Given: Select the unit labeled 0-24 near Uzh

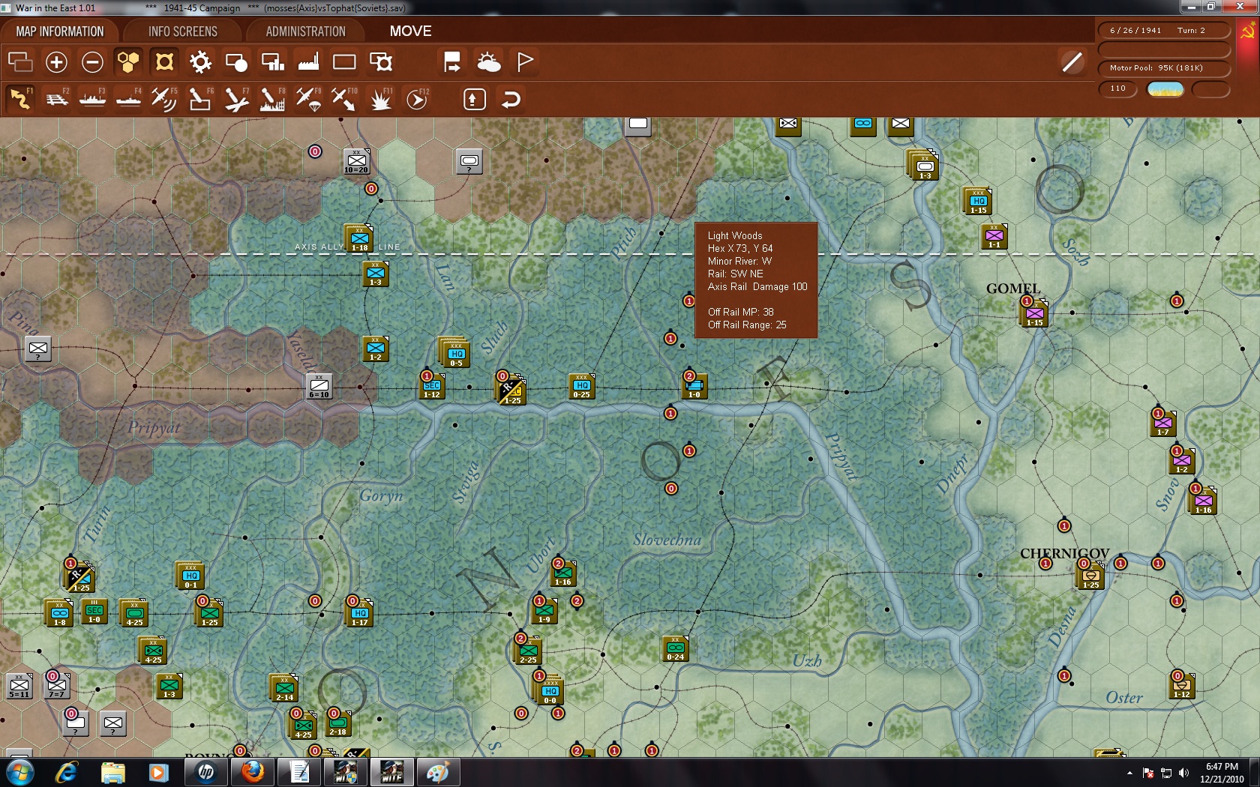Looking at the screenshot, I should [675, 648].
